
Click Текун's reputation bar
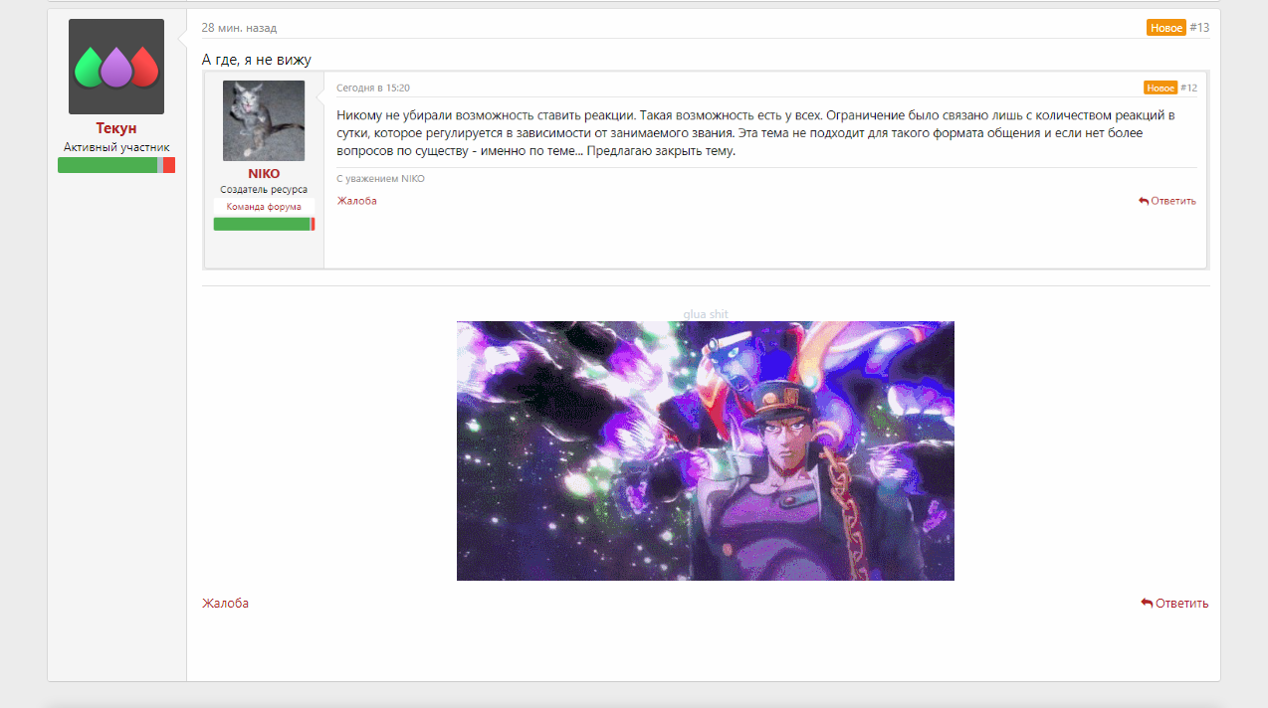point(116,165)
